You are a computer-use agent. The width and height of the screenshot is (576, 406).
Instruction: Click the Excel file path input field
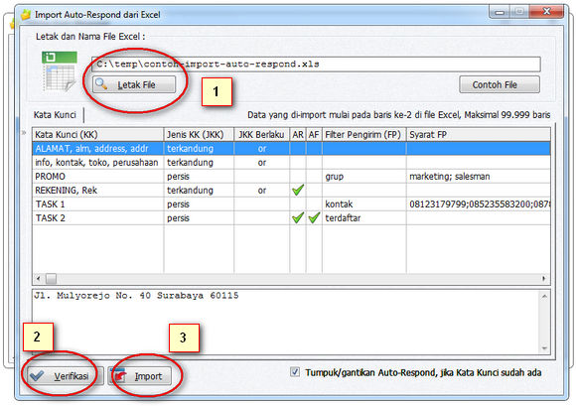(316, 65)
